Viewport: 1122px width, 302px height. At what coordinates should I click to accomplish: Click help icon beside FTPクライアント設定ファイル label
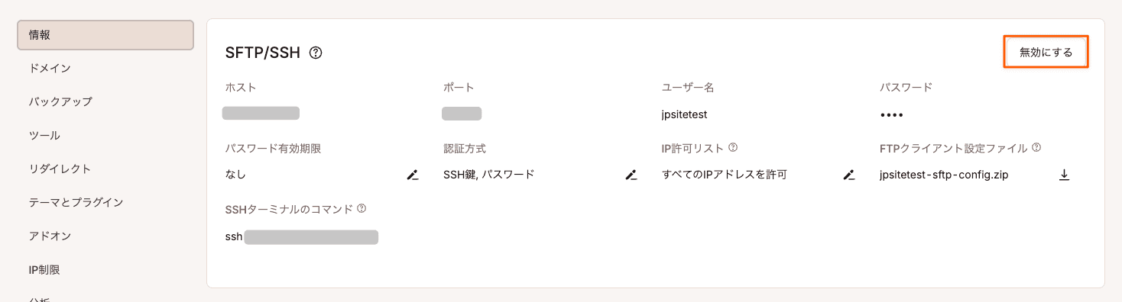point(1037,147)
